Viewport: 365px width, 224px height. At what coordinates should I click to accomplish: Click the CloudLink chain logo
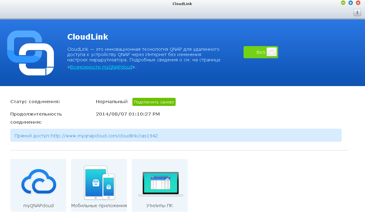(x=31, y=53)
